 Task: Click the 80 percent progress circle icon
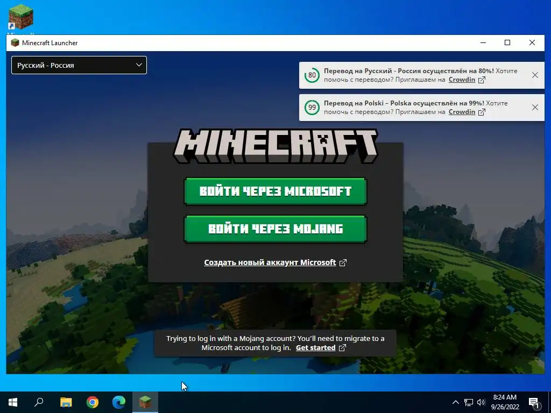(312, 75)
